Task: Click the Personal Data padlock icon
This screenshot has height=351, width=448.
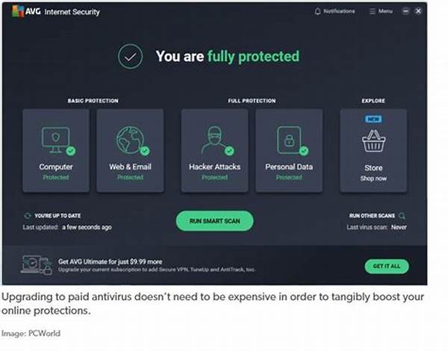Action: point(288,140)
